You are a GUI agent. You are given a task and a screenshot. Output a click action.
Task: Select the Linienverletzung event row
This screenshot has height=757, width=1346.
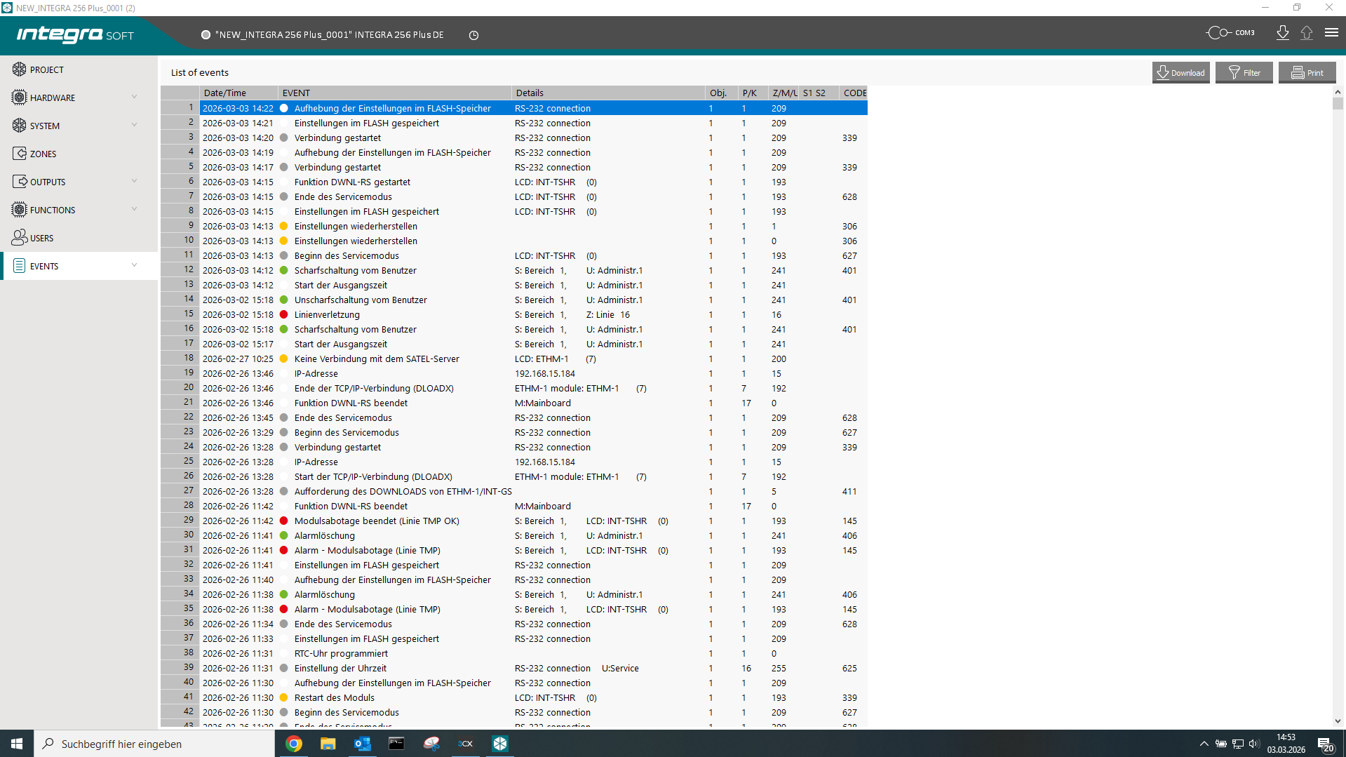327,315
